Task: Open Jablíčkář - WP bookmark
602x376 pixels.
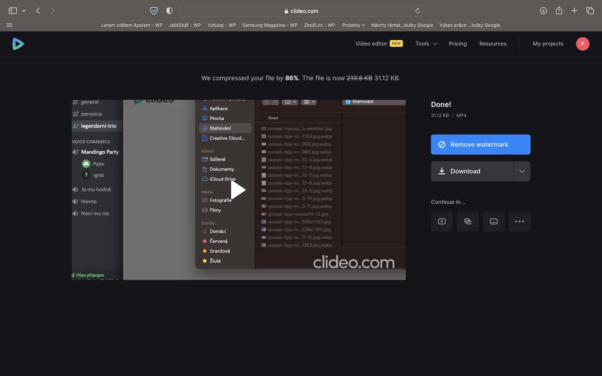Action: [x=185, y=25]
